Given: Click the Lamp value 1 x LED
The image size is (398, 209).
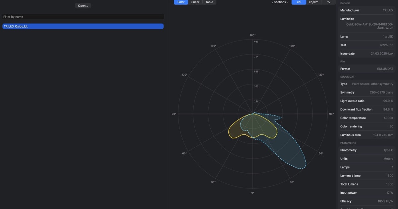Looking at the screenshot, I should pyautogui.click(x=388, y=36).
